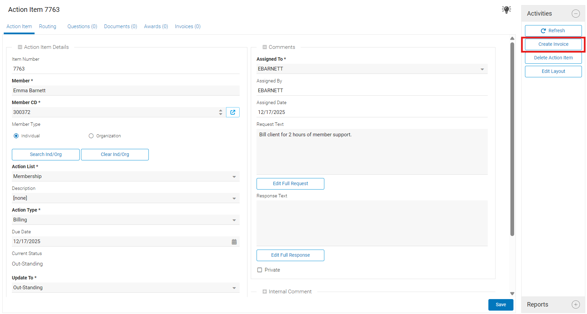Click the Edit Full Request button
This screenshot has height=314, width=587.
click(290, 184)
